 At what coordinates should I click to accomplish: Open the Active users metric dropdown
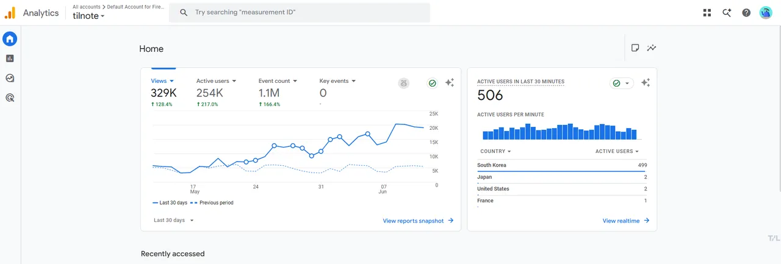(x=216, y=80)
